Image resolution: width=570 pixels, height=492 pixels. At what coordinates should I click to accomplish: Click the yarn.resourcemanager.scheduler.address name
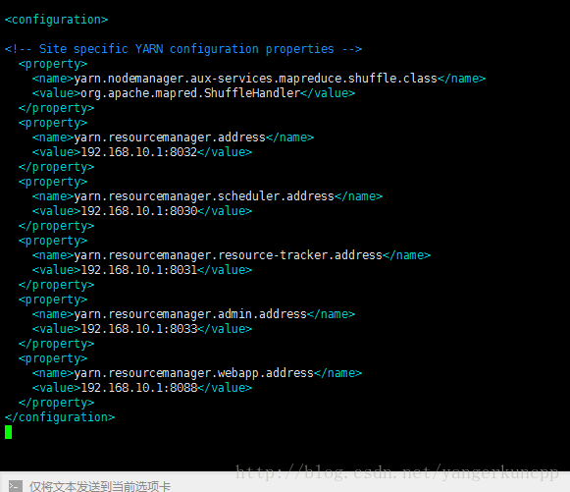point(204,196)
